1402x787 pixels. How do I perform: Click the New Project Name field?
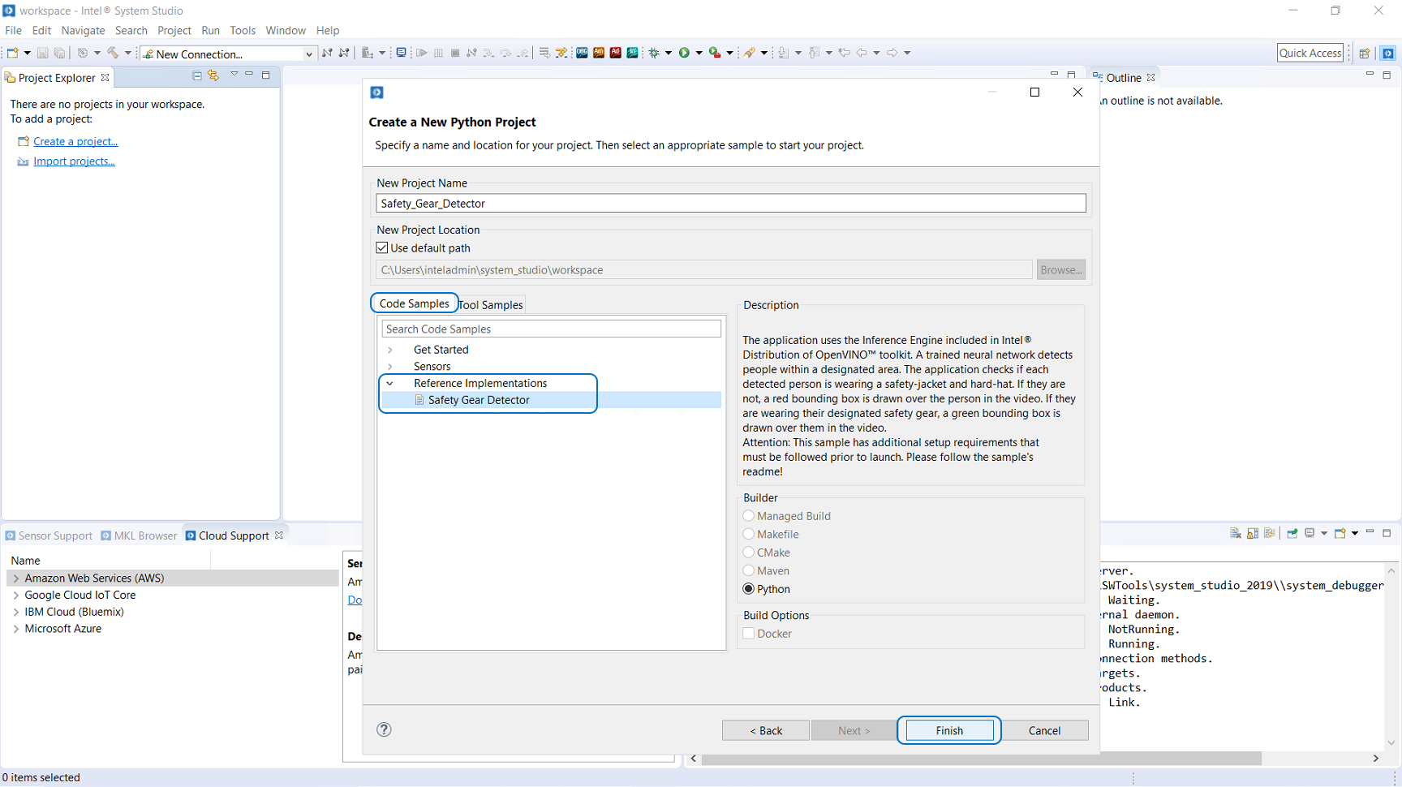tap(731, 203)
